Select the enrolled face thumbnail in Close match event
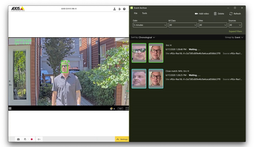 pyautogui.click(x=156, y=79)
